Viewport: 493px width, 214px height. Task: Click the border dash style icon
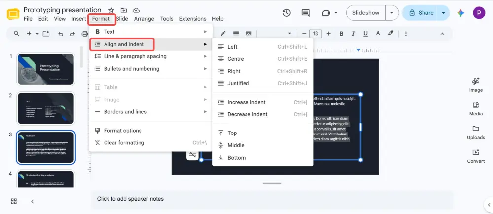248,34
